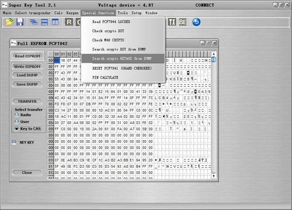Select the Key to CAS option
This screenshot has width=292, height=210.
click(x=17, y=129)
